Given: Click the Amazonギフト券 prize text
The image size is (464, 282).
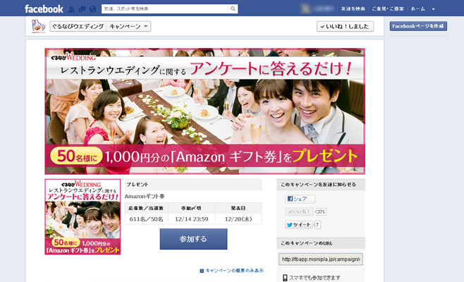Looking at the screenshot, I should tap(145, 196).
